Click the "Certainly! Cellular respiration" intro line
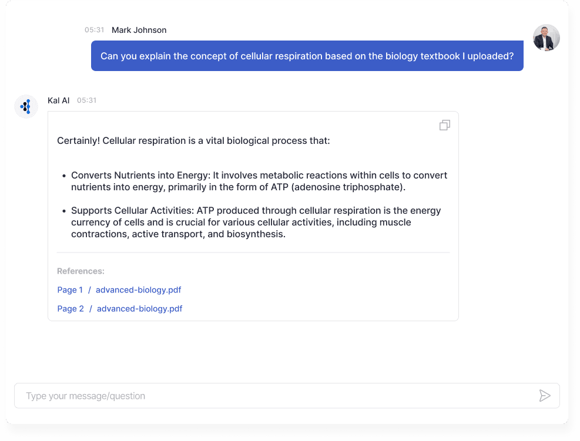580x441 pixels. 193,141
